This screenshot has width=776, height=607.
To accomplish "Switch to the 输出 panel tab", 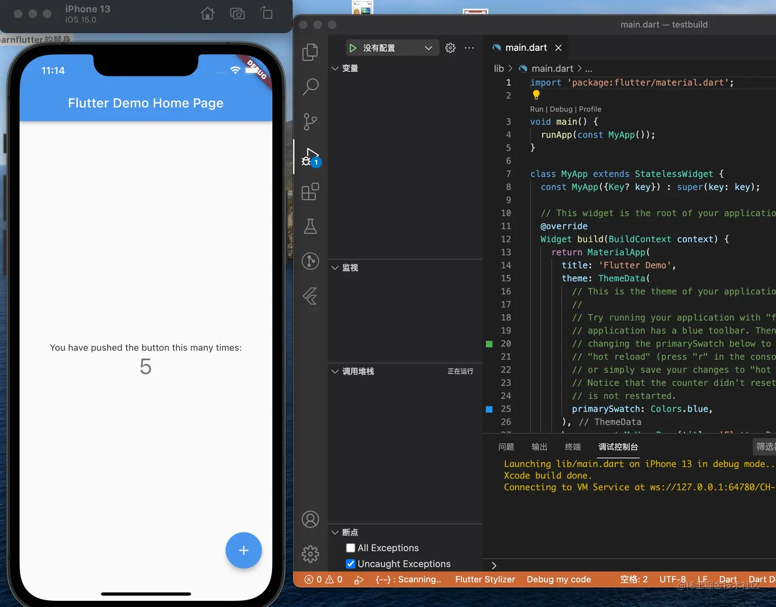I will (x=539, y=447).
